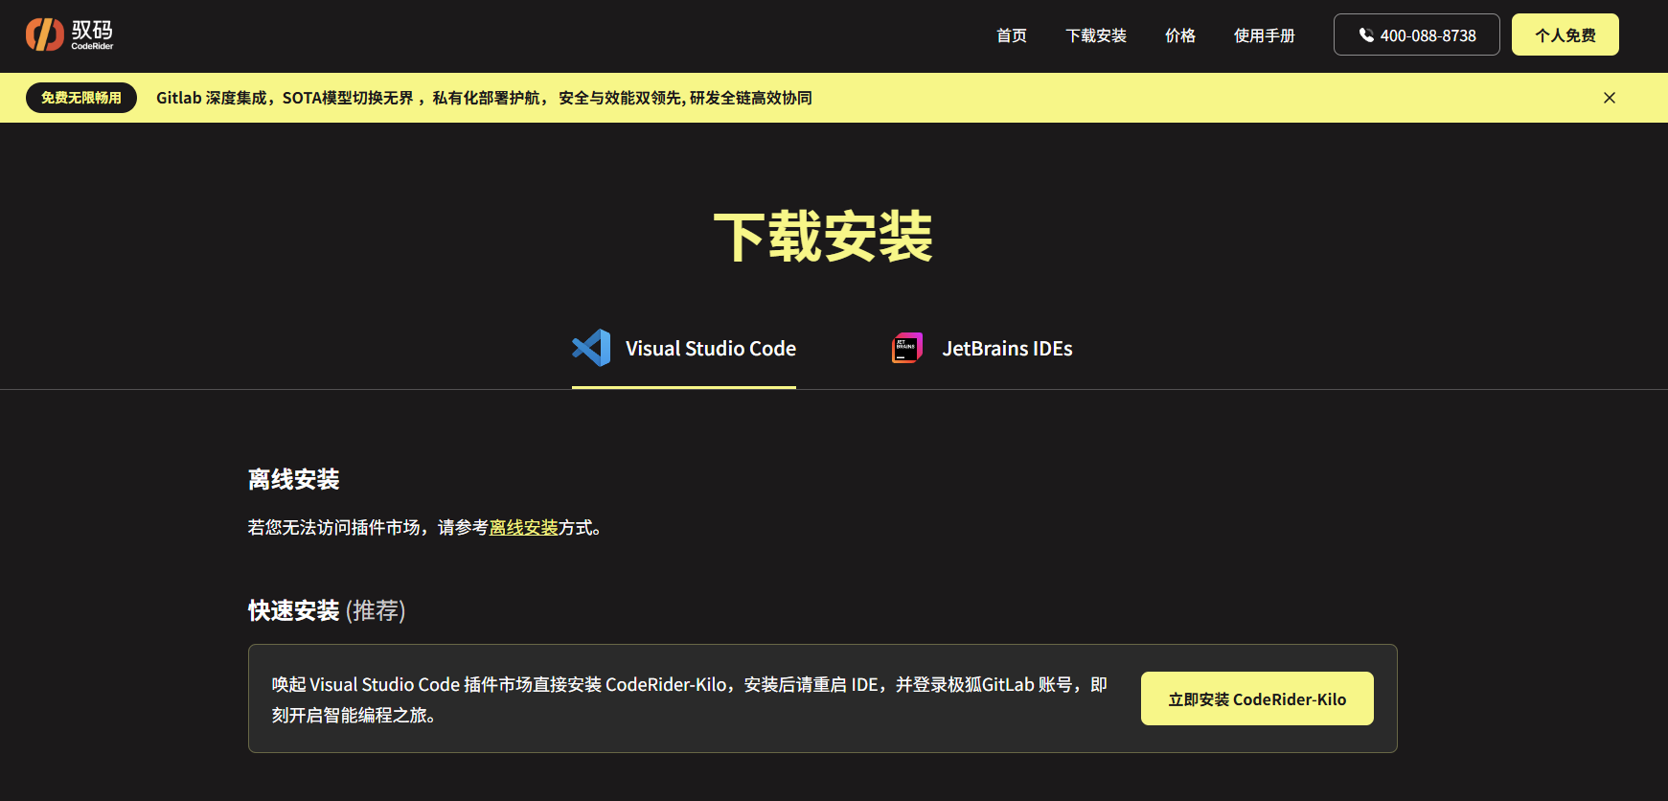Open 使用手册 in the top nav

(x=1265, y=35)
